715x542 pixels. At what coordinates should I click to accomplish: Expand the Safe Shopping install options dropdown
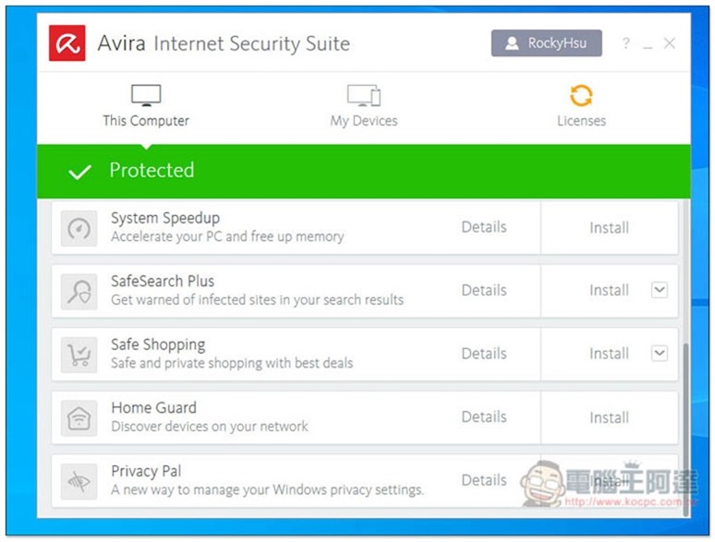tap(660, 354)
